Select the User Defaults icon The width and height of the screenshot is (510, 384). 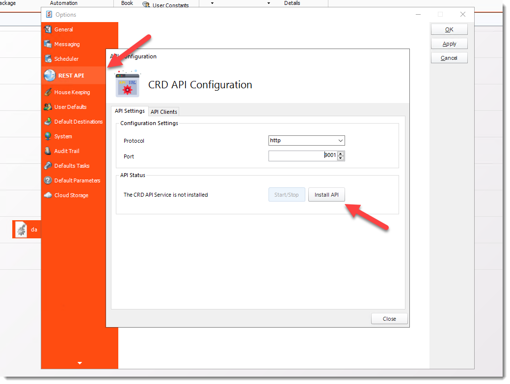(47, 107)
